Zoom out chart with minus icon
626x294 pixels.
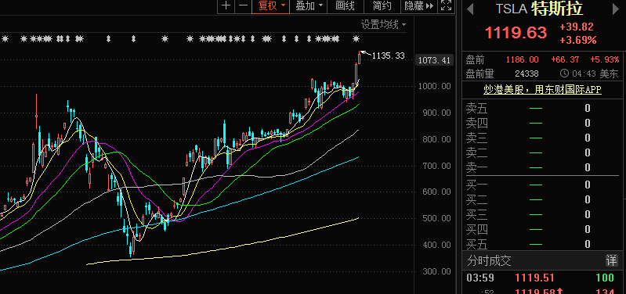(243, 6)
